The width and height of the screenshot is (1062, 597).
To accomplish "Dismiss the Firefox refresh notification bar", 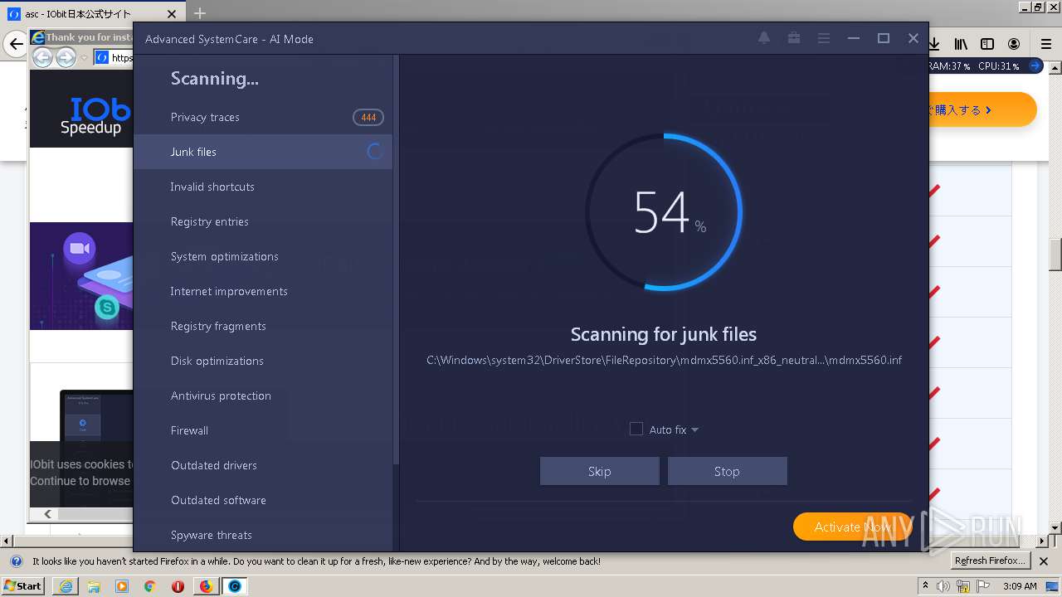I will [1044, 561].
